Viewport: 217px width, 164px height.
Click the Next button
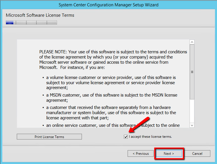click(x=169, y=154)
